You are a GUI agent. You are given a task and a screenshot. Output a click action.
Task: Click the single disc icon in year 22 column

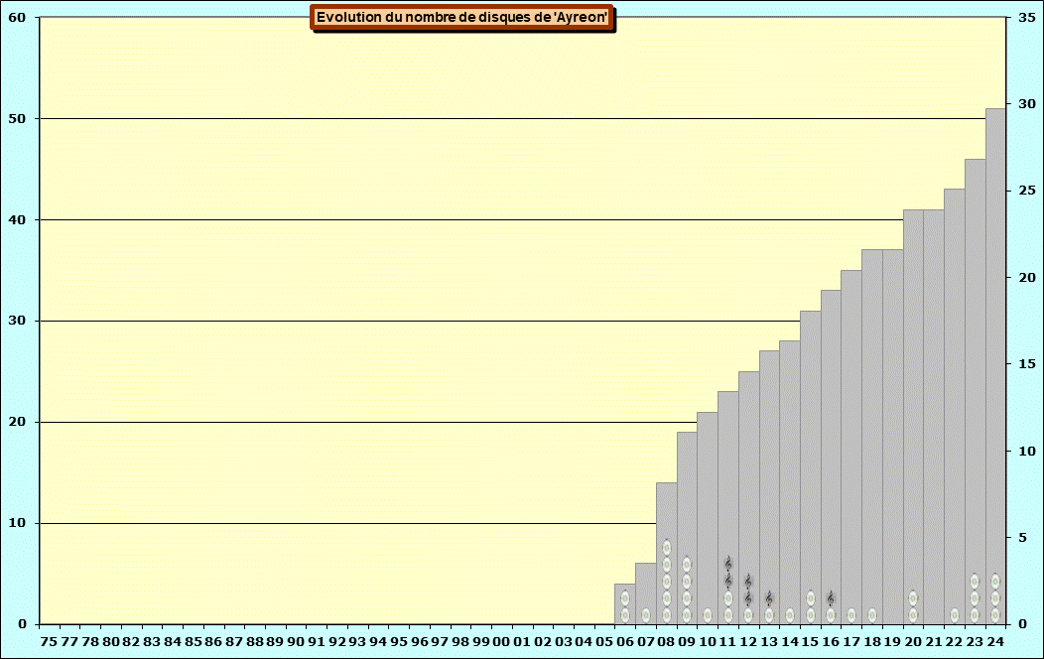(x=955, y=615)
